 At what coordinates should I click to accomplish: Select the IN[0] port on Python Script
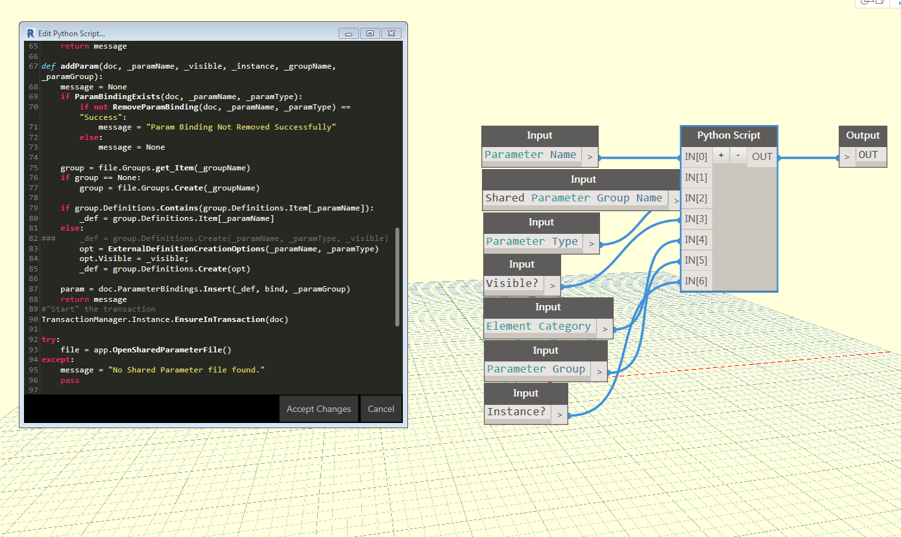pos(696,156)
